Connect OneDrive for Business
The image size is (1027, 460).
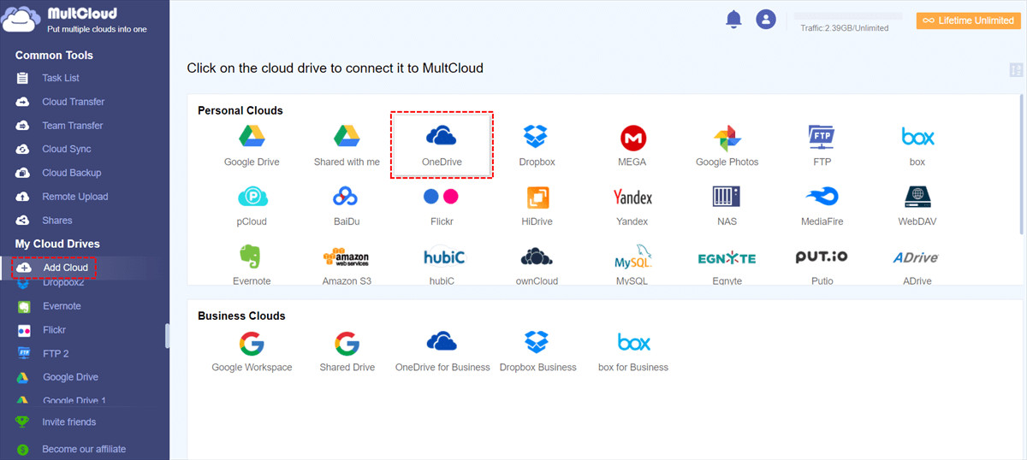click(442, 351)
